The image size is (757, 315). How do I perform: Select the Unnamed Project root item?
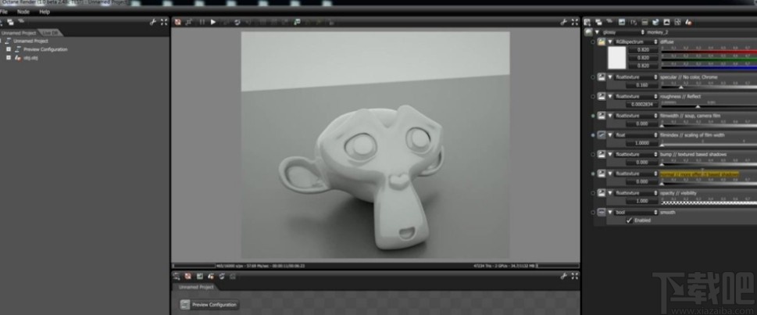click(x=30, y=41)
